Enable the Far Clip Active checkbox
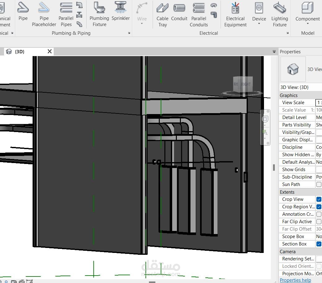 coord(319,222)
